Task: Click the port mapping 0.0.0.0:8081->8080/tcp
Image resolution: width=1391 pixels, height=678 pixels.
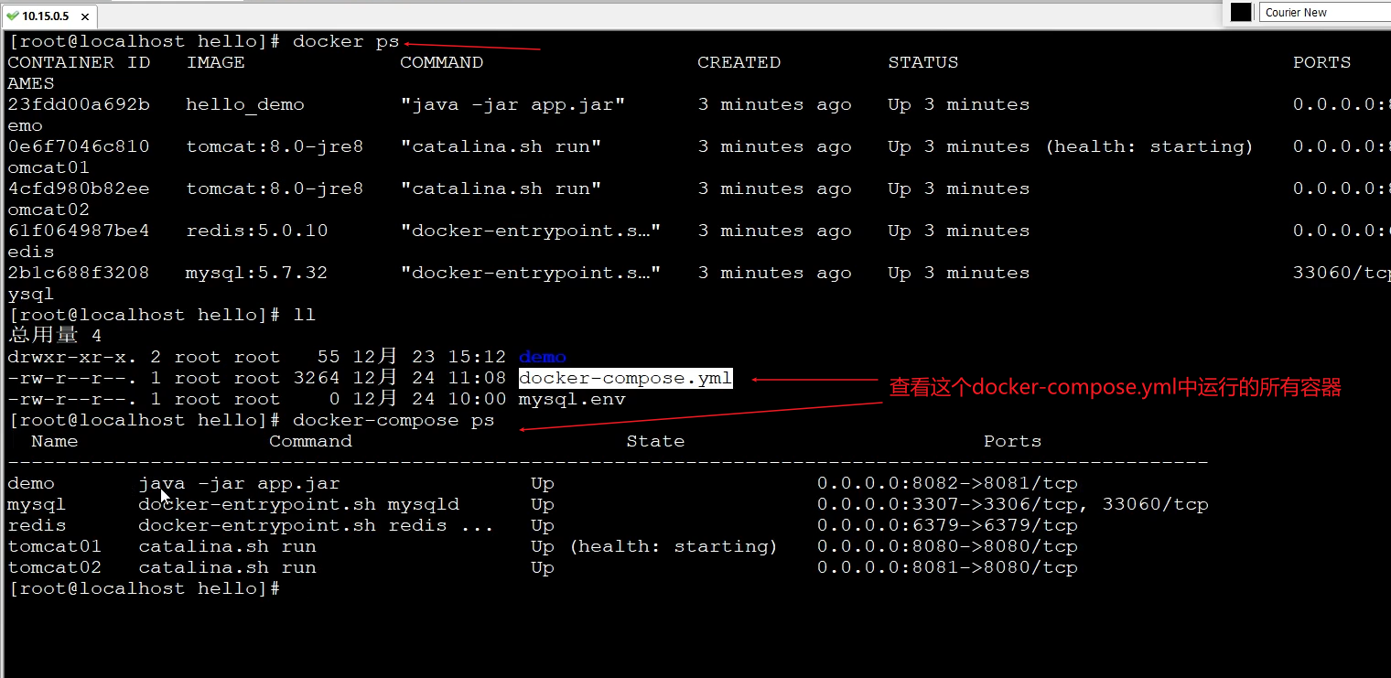Action: pyautogui.click(x=947, y=567)
